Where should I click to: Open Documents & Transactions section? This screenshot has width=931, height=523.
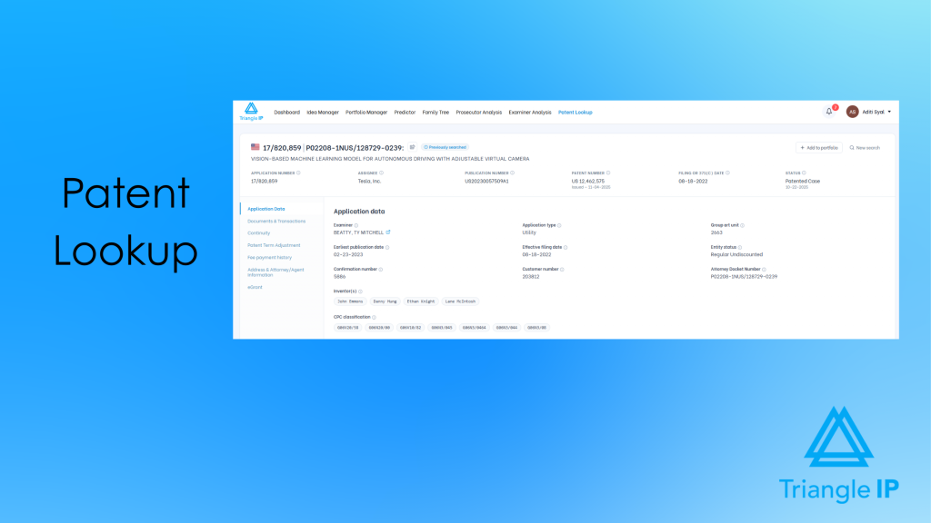pyautogui.click(x=276, y=222)
